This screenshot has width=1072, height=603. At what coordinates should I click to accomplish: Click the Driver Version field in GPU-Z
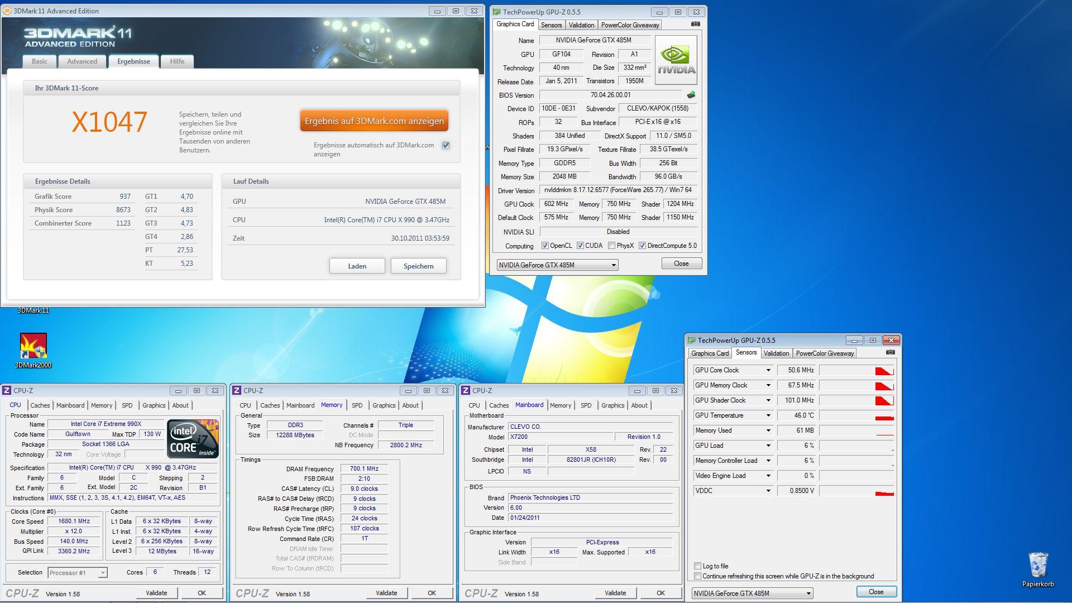click(618, 190)
